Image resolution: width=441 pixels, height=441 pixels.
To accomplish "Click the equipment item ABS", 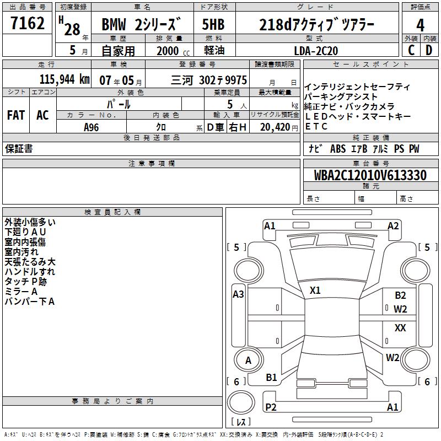I will click(338, 149).
